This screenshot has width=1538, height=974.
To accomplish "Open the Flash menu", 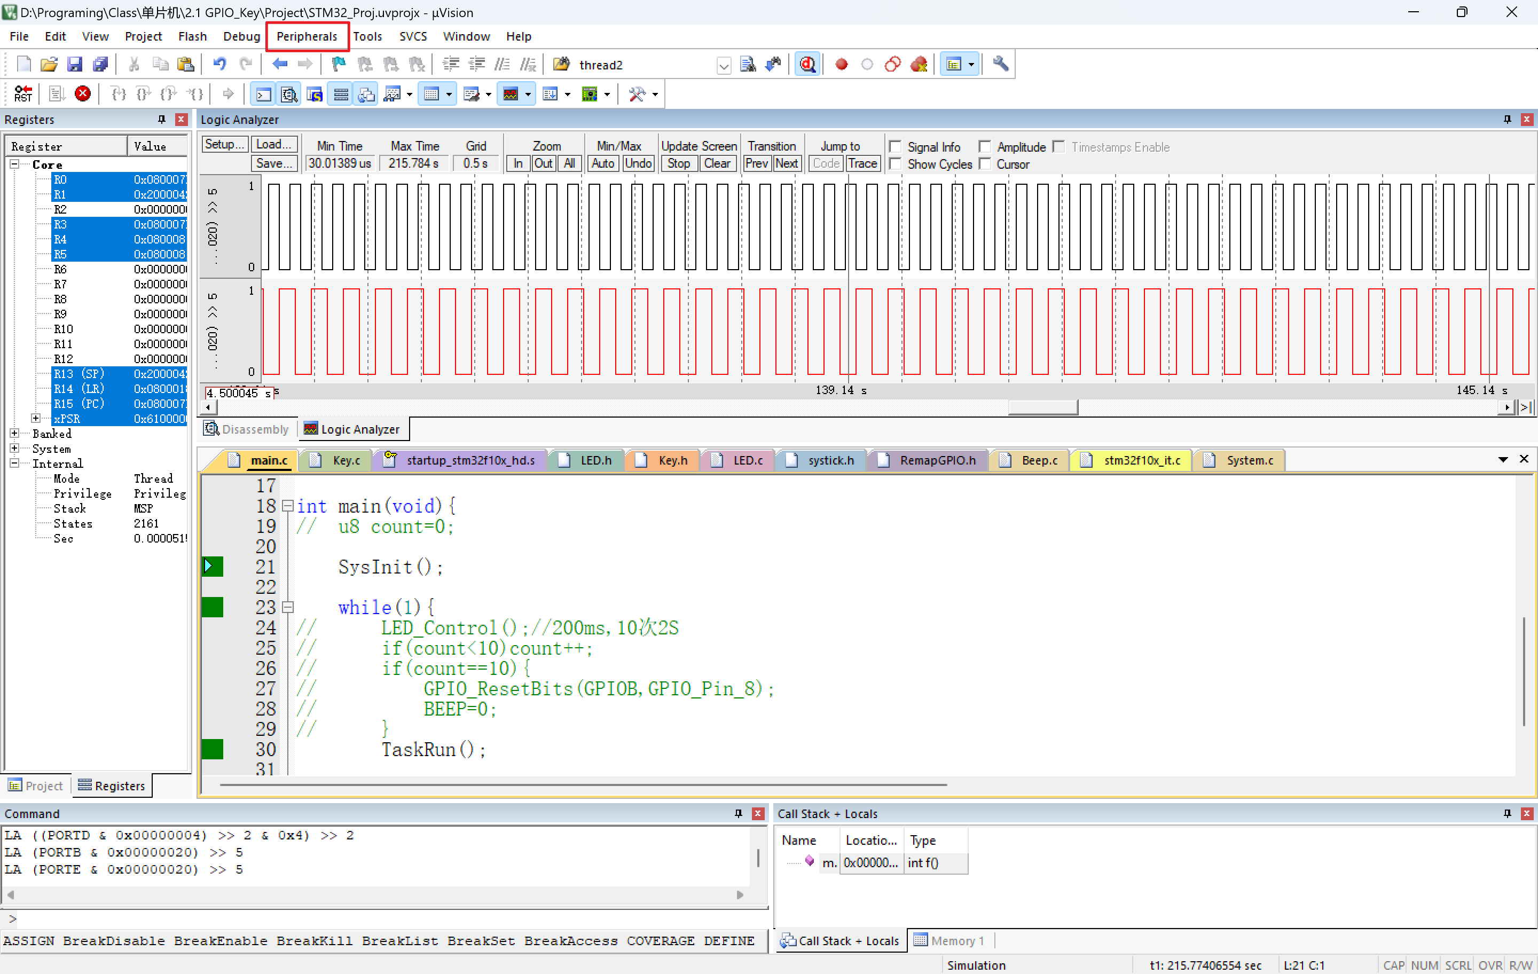I will coord(192,36).
